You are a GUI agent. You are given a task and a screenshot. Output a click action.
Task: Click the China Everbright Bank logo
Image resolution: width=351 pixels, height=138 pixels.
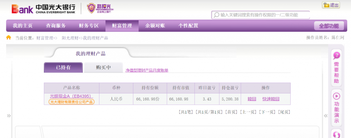pyautogui.click(x=44, y=9)
